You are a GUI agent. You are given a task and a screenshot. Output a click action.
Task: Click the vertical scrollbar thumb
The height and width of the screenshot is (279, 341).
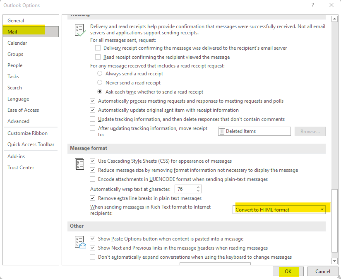tap(334, 221)
